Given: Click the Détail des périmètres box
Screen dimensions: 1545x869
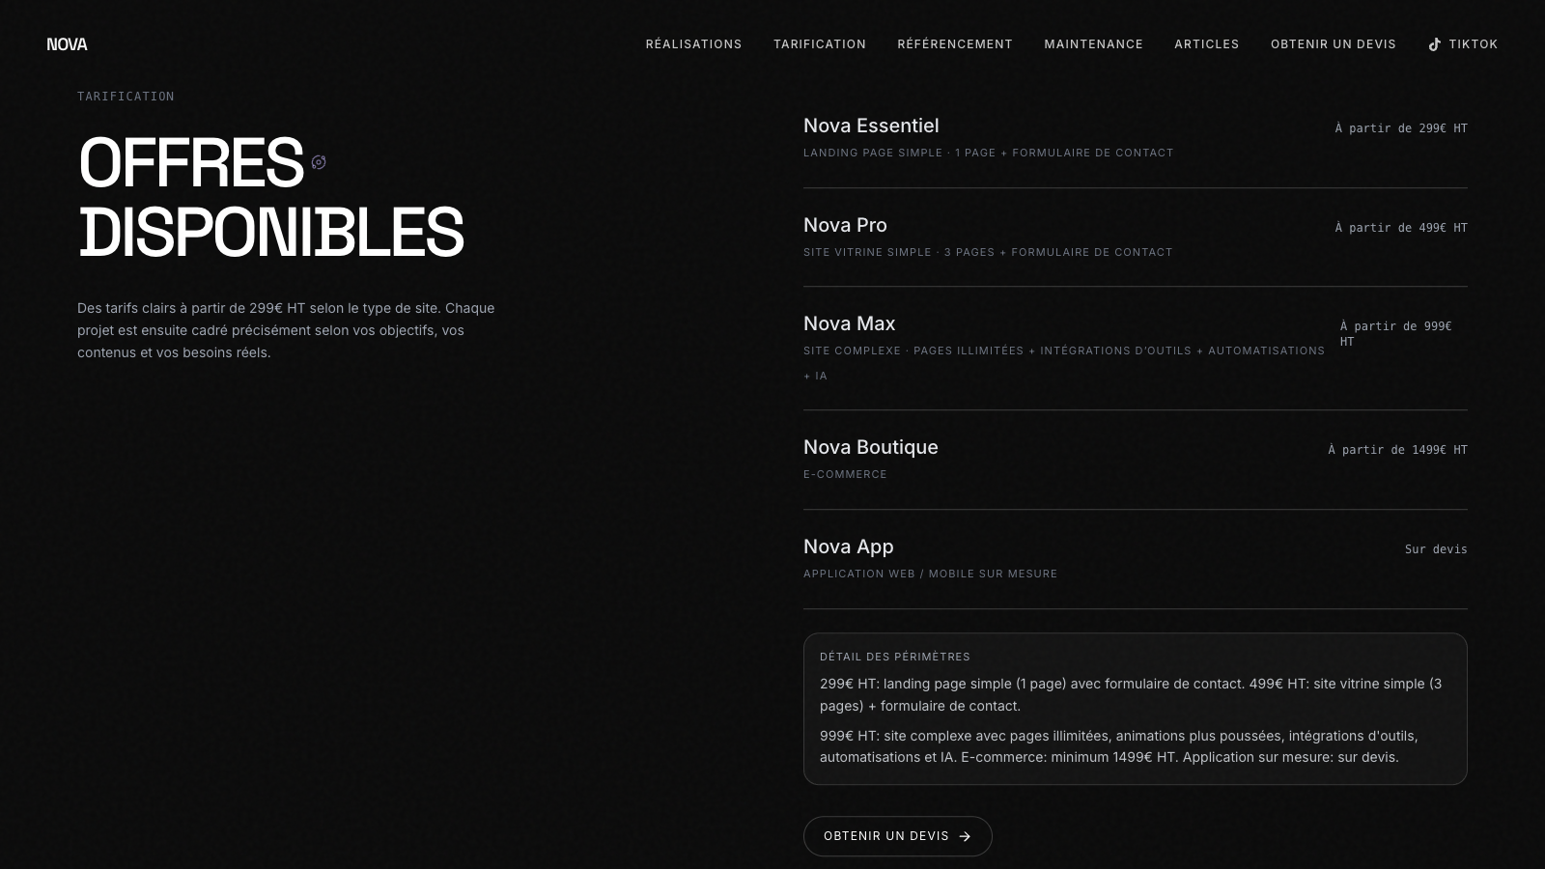Looking at the screenshot, I should pos(1135,709).
